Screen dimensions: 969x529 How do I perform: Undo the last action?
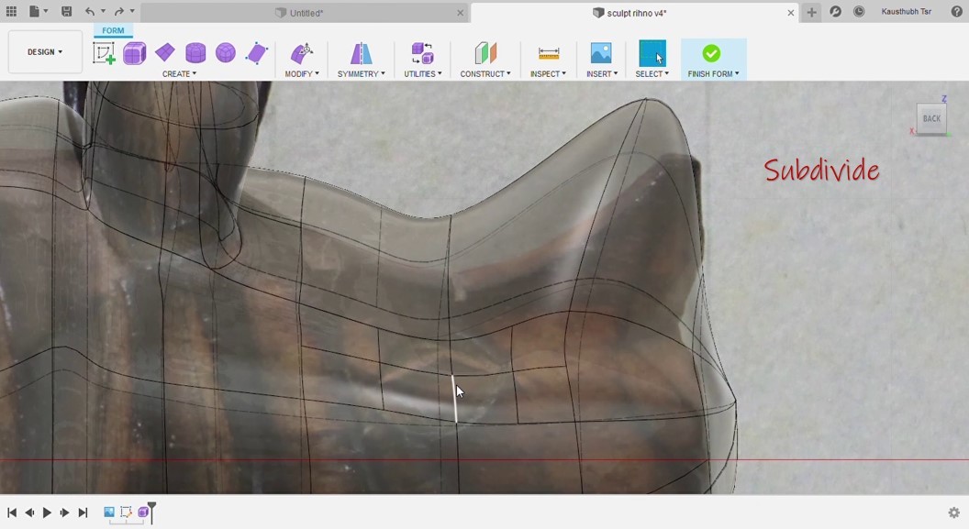pyautogui.click(x=90, y=11)
